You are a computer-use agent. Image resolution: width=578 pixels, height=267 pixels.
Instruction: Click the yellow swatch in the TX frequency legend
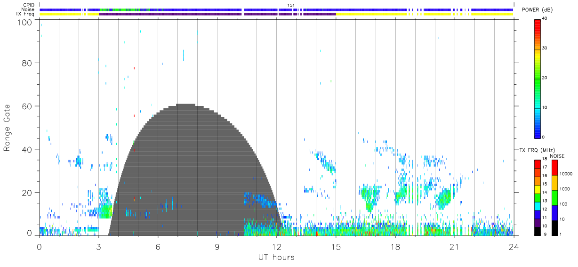pos(538,189)
